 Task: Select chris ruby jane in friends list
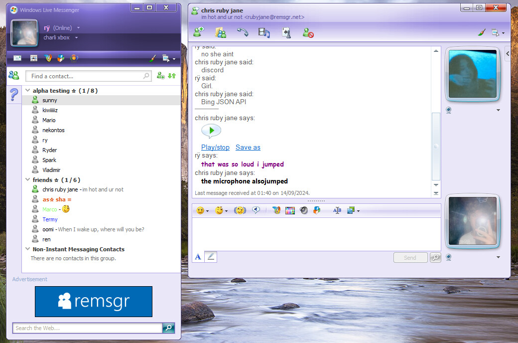pos(60,189)
